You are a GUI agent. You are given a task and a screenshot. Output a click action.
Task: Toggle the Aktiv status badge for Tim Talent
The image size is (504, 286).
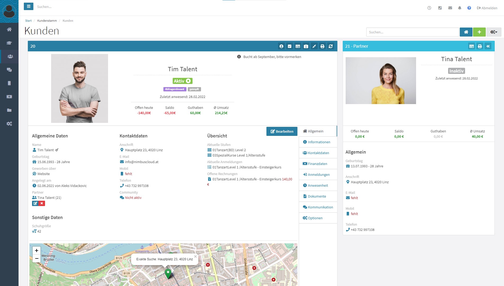[182, 81]
